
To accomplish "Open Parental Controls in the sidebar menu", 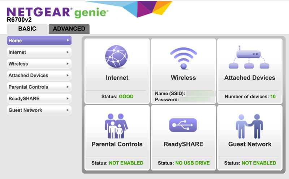I will click(39, 87).
